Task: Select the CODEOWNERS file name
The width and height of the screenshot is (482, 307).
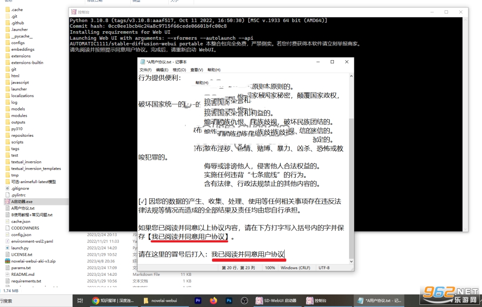Action: (25, 228)
